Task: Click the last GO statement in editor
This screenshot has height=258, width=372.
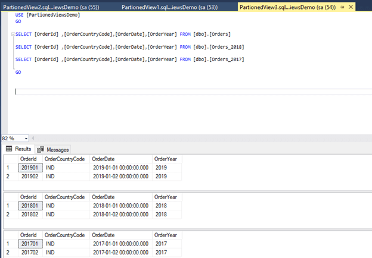Action: (x=18, y=72)
